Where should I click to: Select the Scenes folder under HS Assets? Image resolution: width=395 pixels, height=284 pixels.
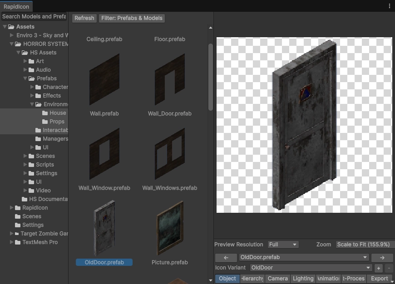(x=45, y=156)
